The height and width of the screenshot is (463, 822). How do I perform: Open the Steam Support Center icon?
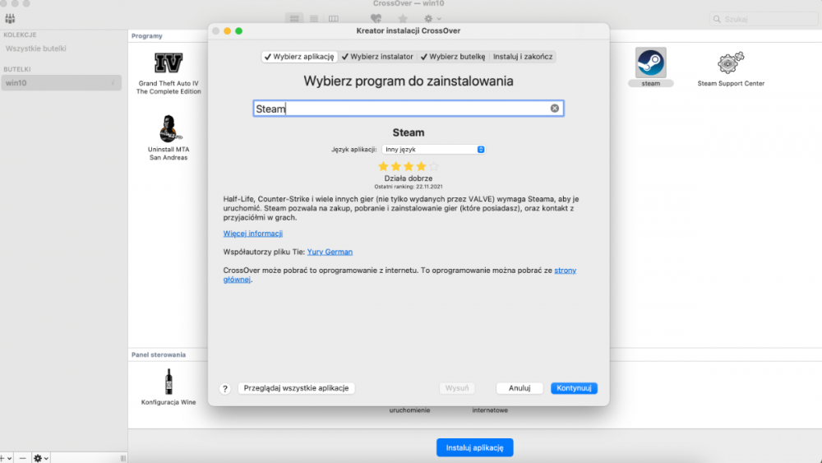coord(731,63)
